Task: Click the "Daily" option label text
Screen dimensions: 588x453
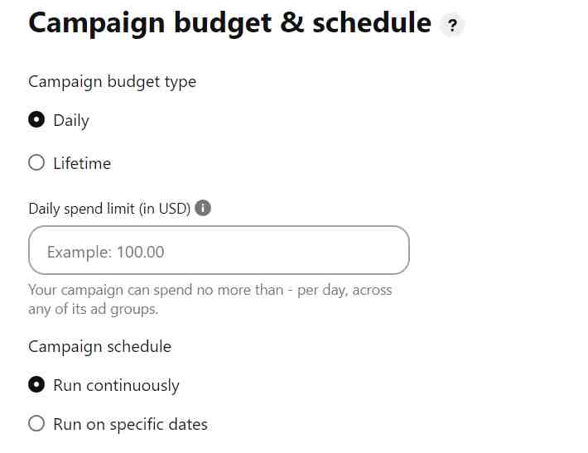Action: 71,121
